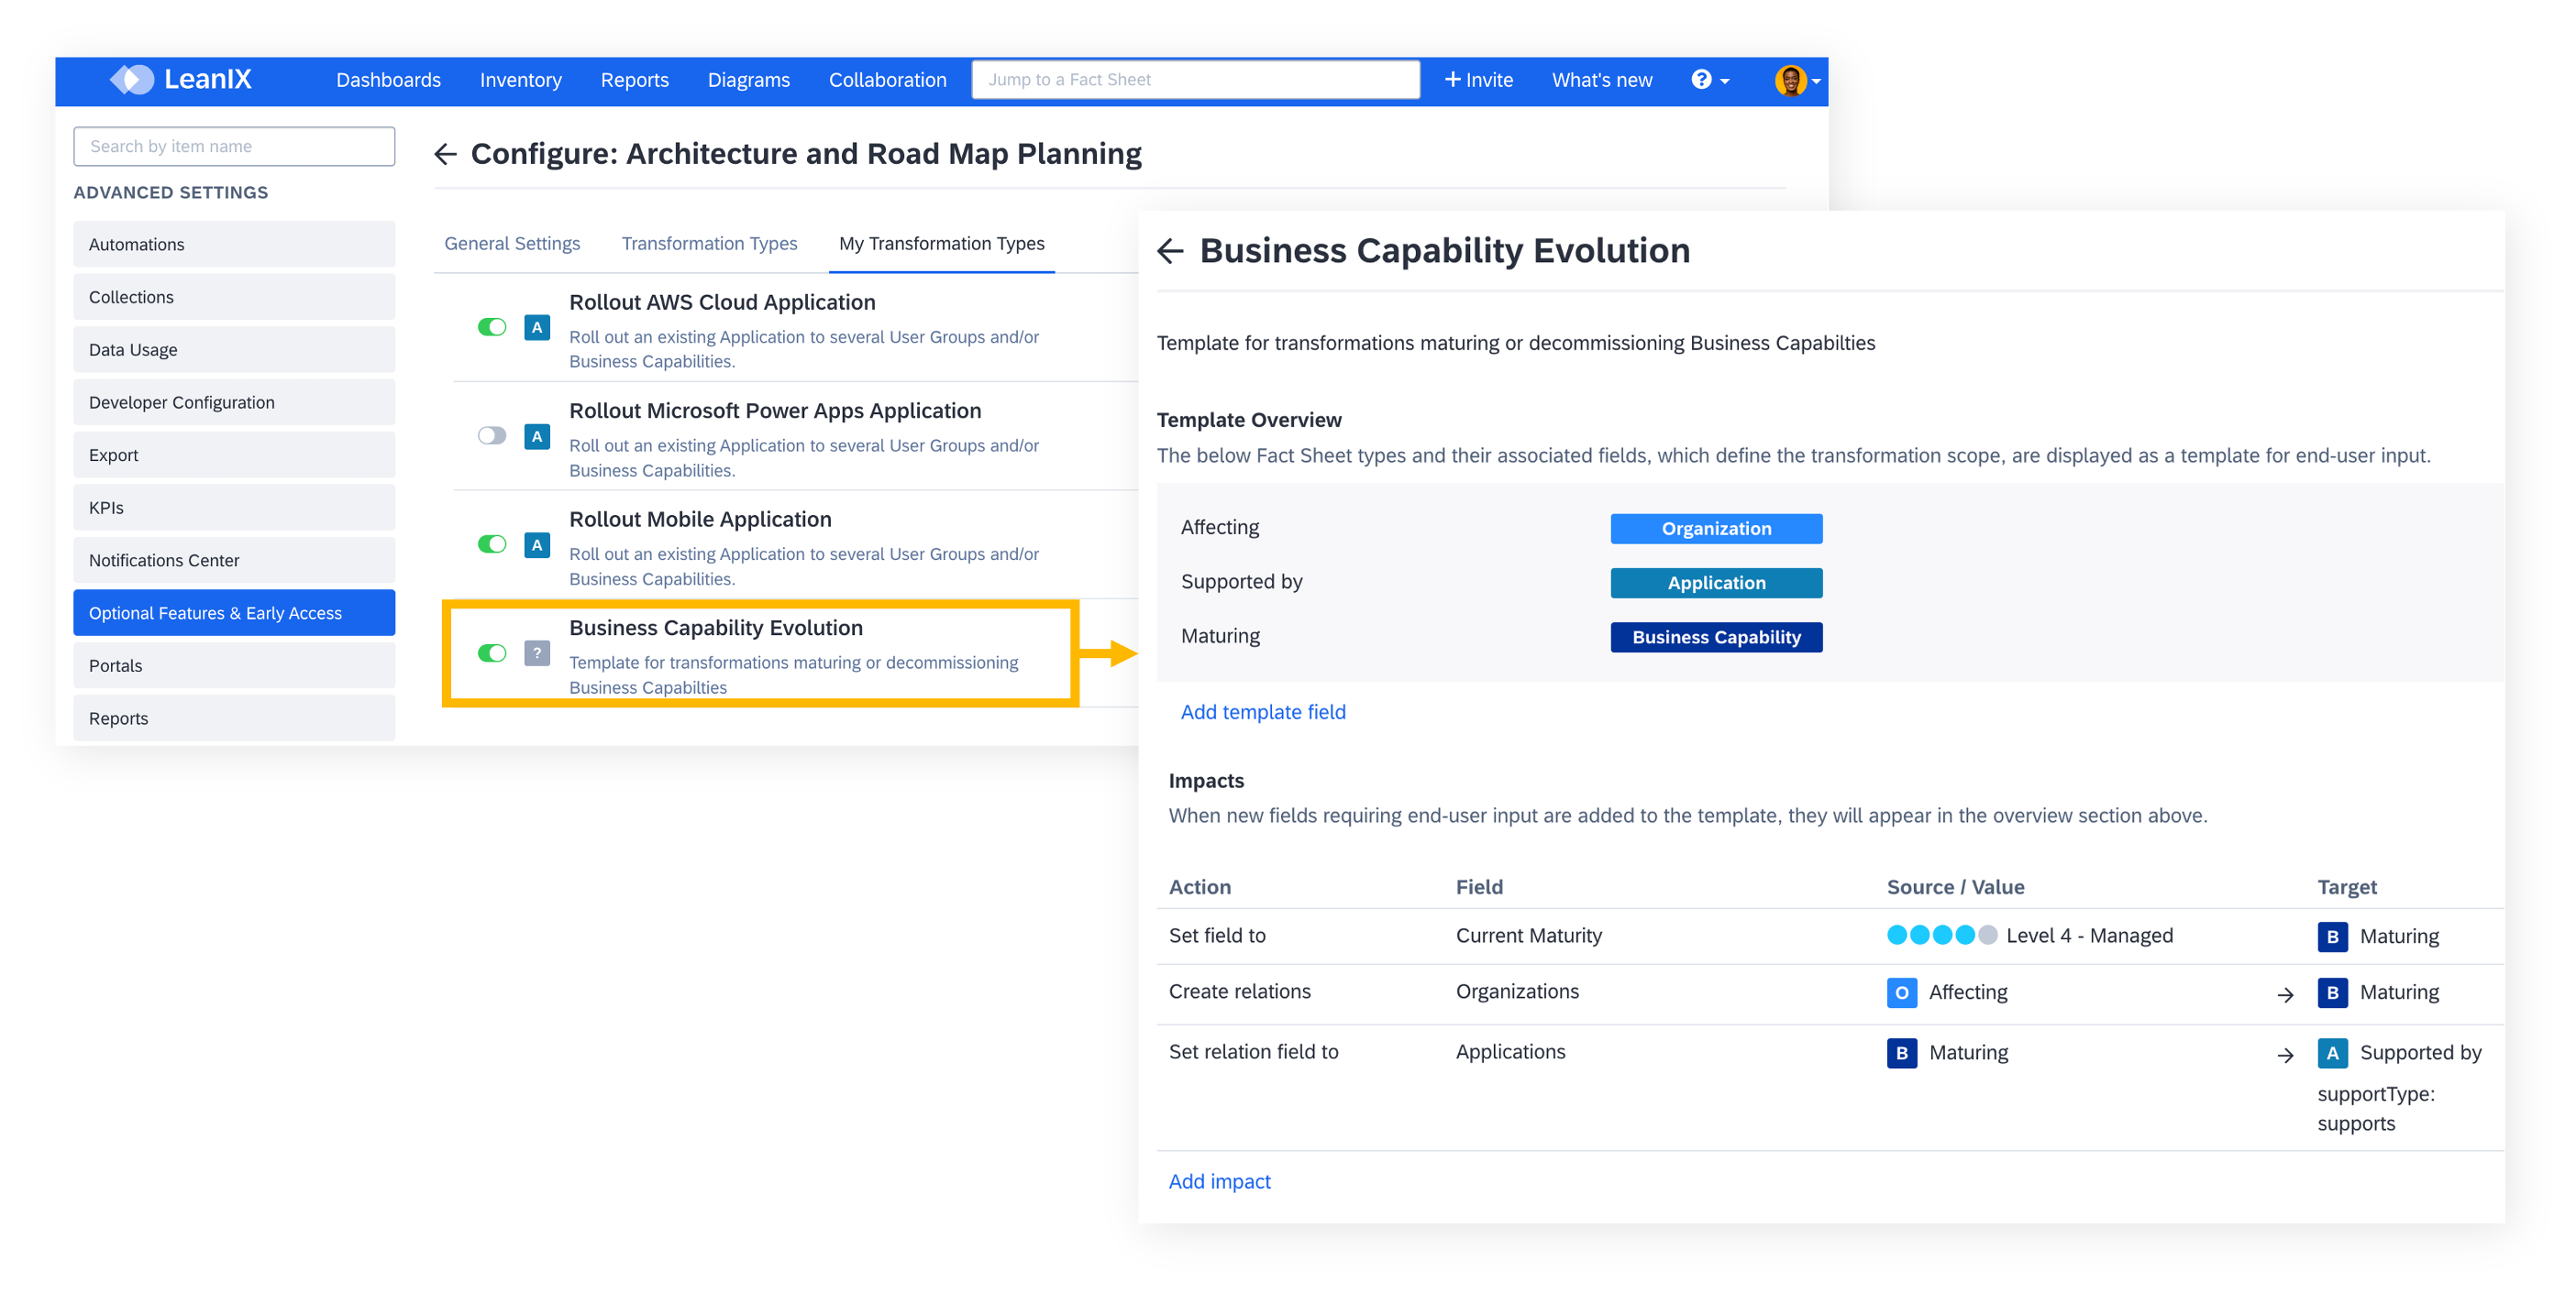Open Inventory in top navigation

tap(520, 80)
